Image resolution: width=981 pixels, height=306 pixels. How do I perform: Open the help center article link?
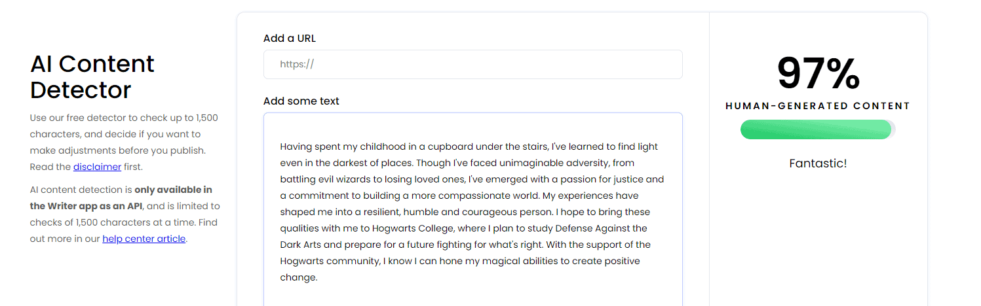click(144, 239)
